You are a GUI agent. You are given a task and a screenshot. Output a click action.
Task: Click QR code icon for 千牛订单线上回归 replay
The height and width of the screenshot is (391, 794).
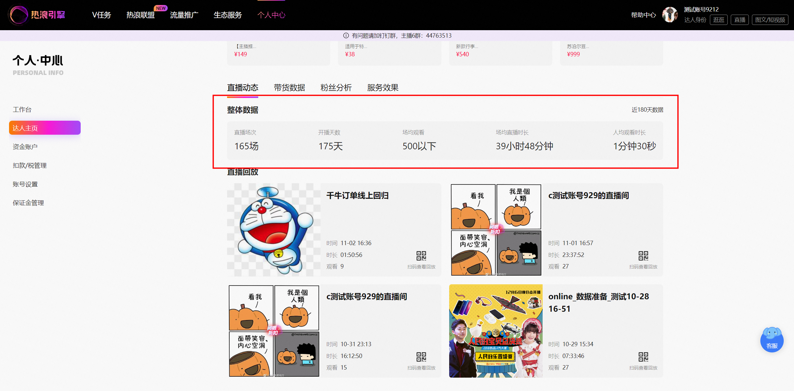[421, 256]
